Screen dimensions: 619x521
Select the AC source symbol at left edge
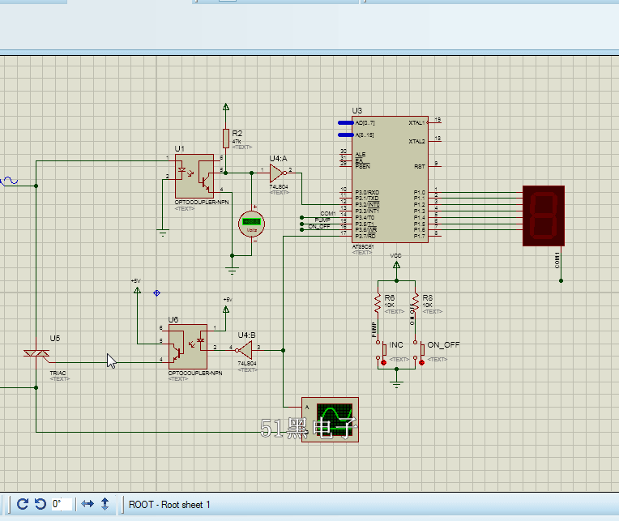click(9, 181)
